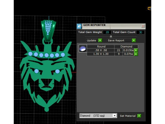
Task: Click the gem count 9 cell
Action: (119, 54)
